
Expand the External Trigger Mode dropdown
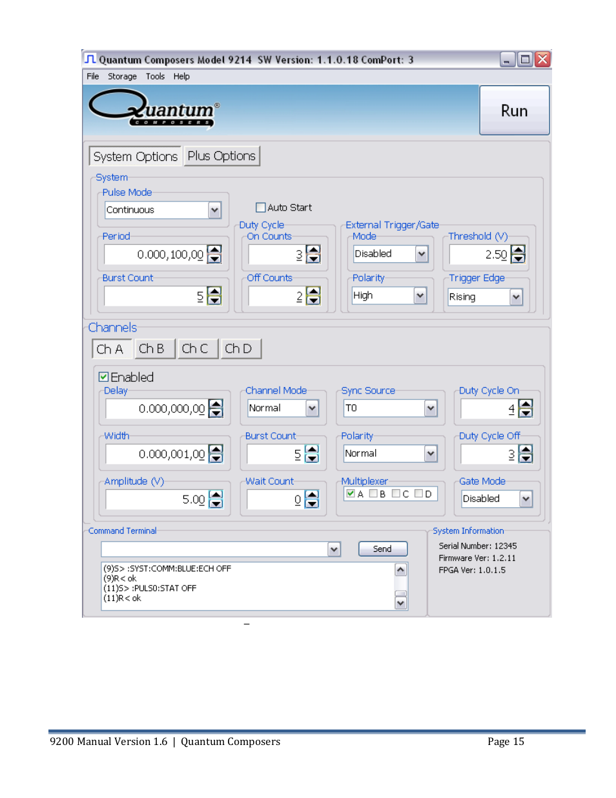tap(421, 254)
